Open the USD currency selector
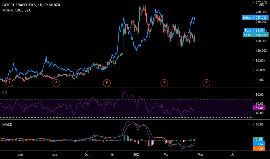The image size is (270, 159). [x=261, y=5]
